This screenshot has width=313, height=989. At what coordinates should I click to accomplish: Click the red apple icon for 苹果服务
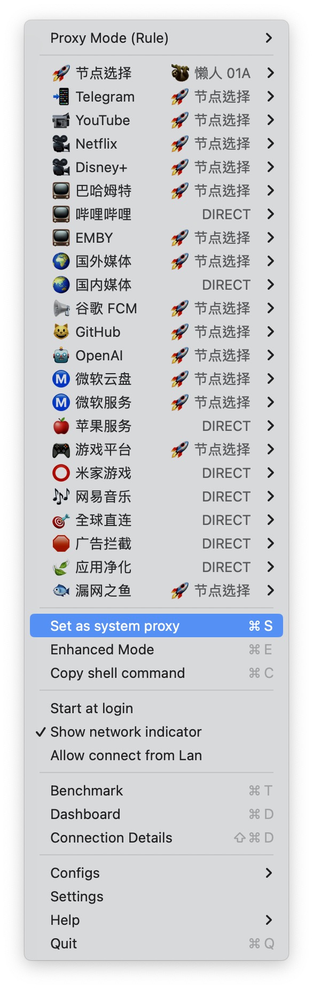pos(61,426)
